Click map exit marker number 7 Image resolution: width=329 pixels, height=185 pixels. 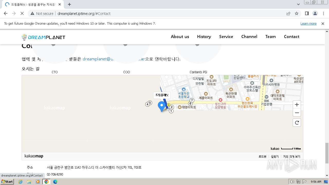[192, 100]
